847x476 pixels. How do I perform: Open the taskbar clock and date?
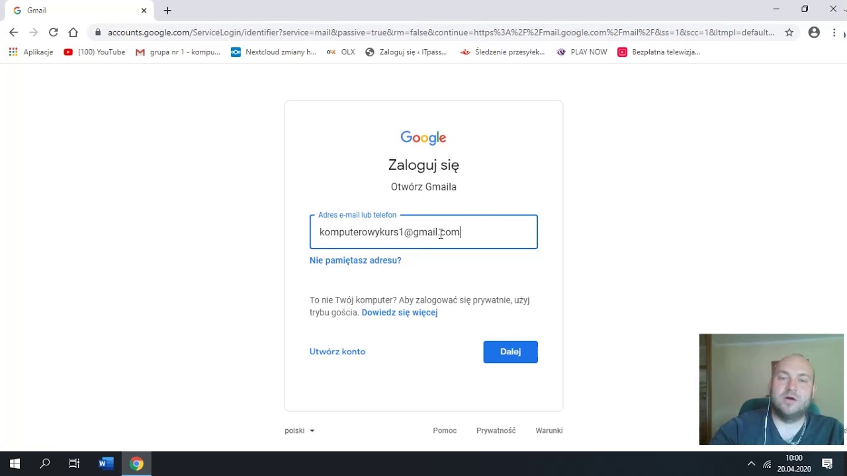coord(794,463)
